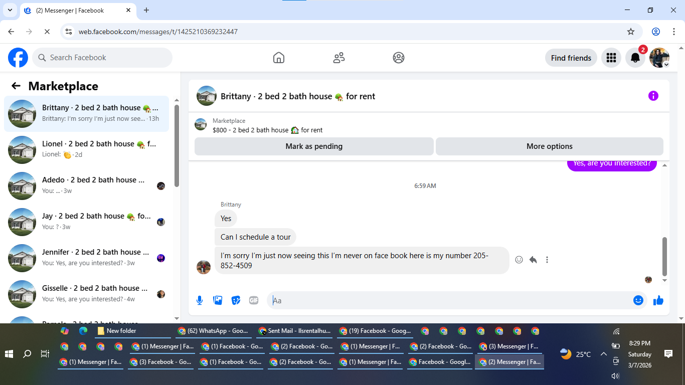This screenshot has width=685, height=385.
Task: Open the Gisselle conversation
Action: 86,294
